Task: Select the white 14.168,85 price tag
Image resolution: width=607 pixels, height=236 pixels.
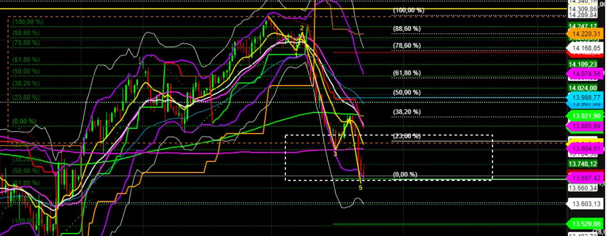Action: coord(584,48)
